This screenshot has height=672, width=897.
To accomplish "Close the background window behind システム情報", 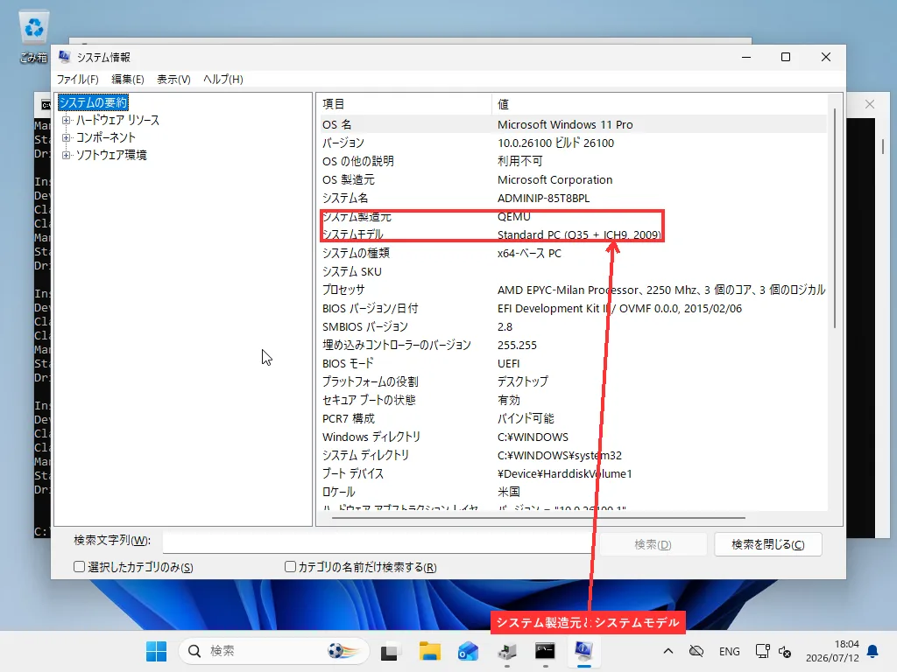I will tap(870, 104).
